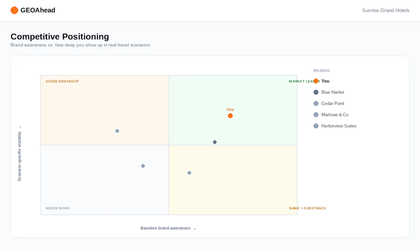Click the NEEDS WORK quadrant label
The image size is (420, 251).
tap(58, 208)
